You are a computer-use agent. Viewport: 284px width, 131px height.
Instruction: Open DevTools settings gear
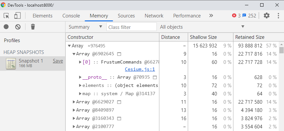266,16
